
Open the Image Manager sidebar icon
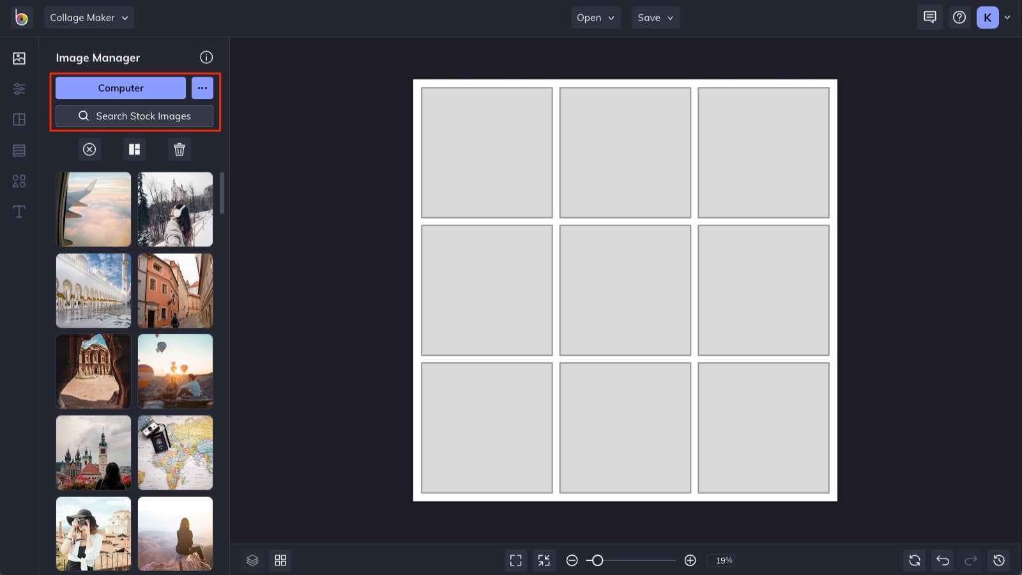[19, 58]
